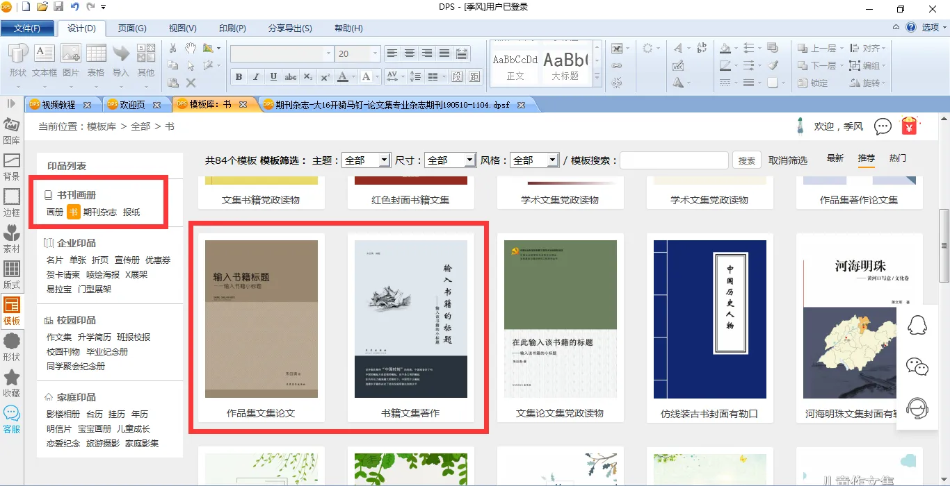Click the Cut scissors icon

click(173, 48)
